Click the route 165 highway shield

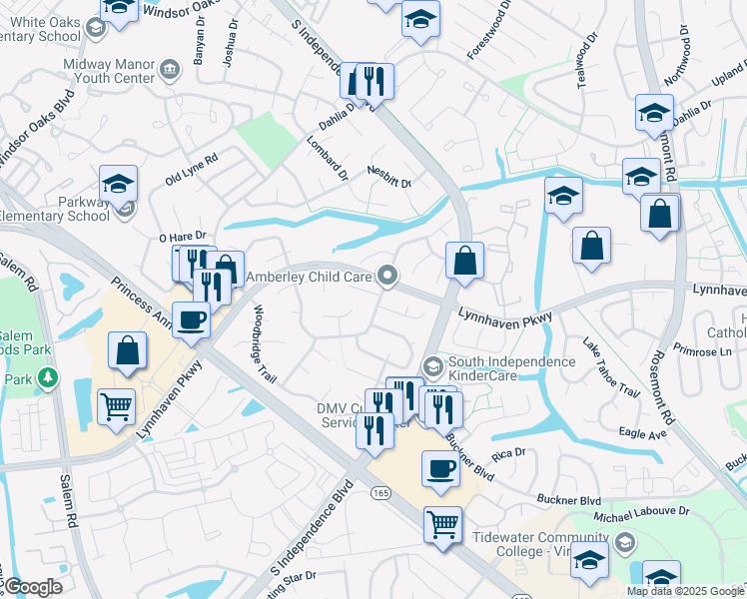tap(381, 493)
